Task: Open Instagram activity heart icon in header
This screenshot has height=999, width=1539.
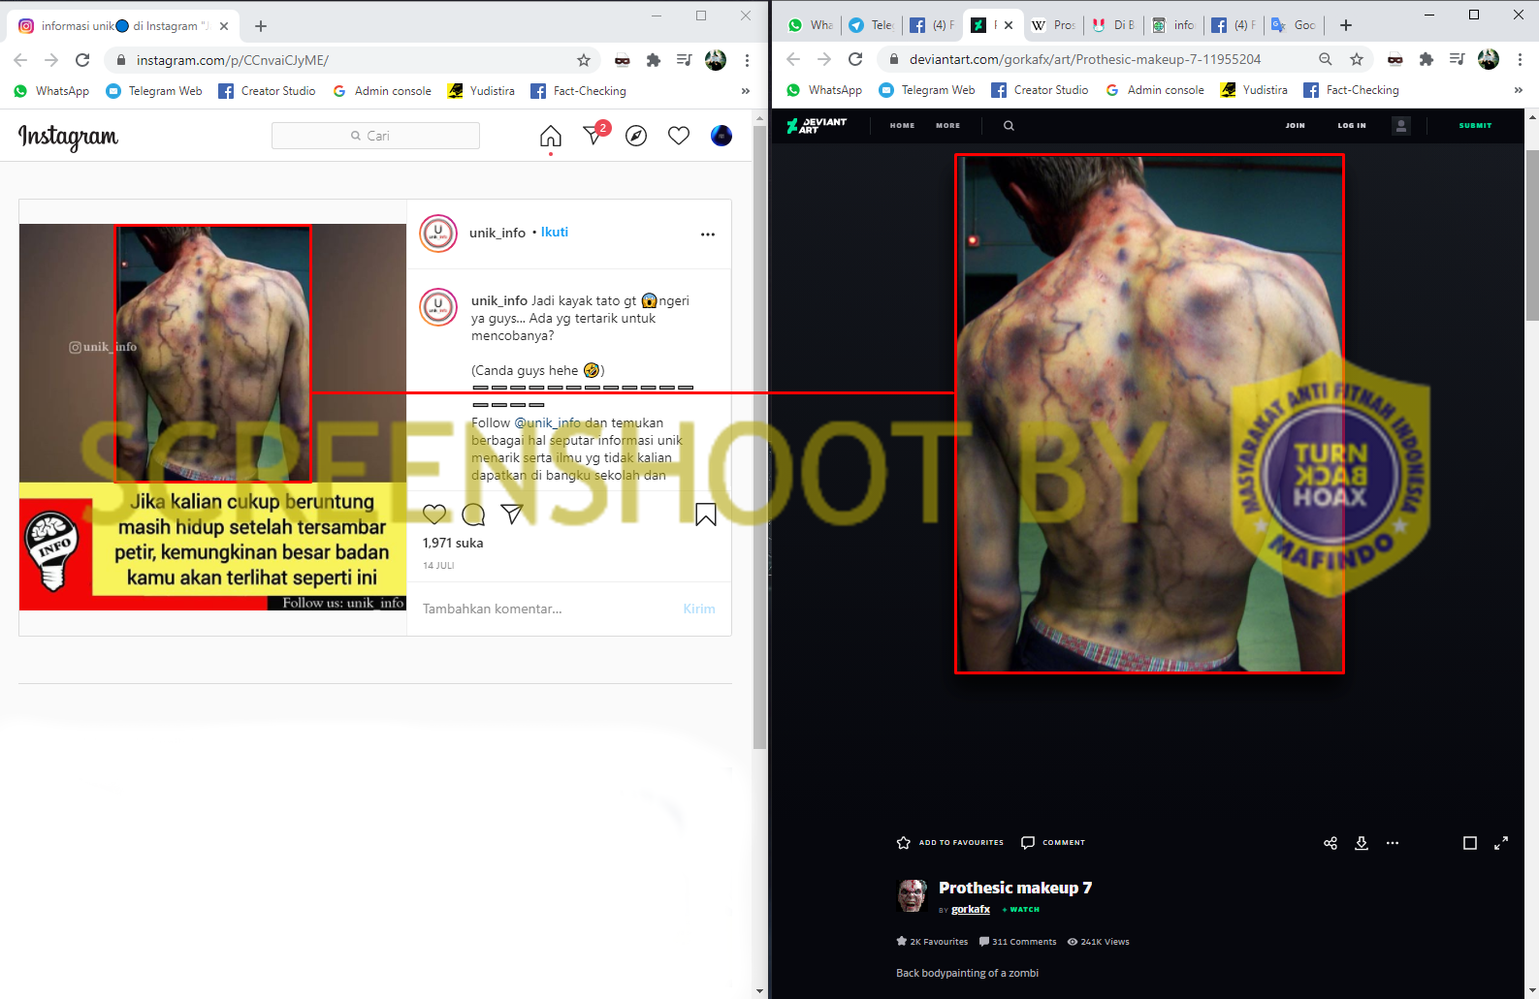Action: 679,136
